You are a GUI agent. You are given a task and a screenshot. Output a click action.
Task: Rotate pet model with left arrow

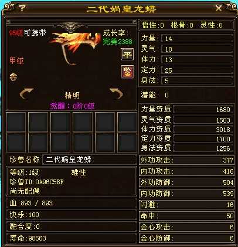27,93
